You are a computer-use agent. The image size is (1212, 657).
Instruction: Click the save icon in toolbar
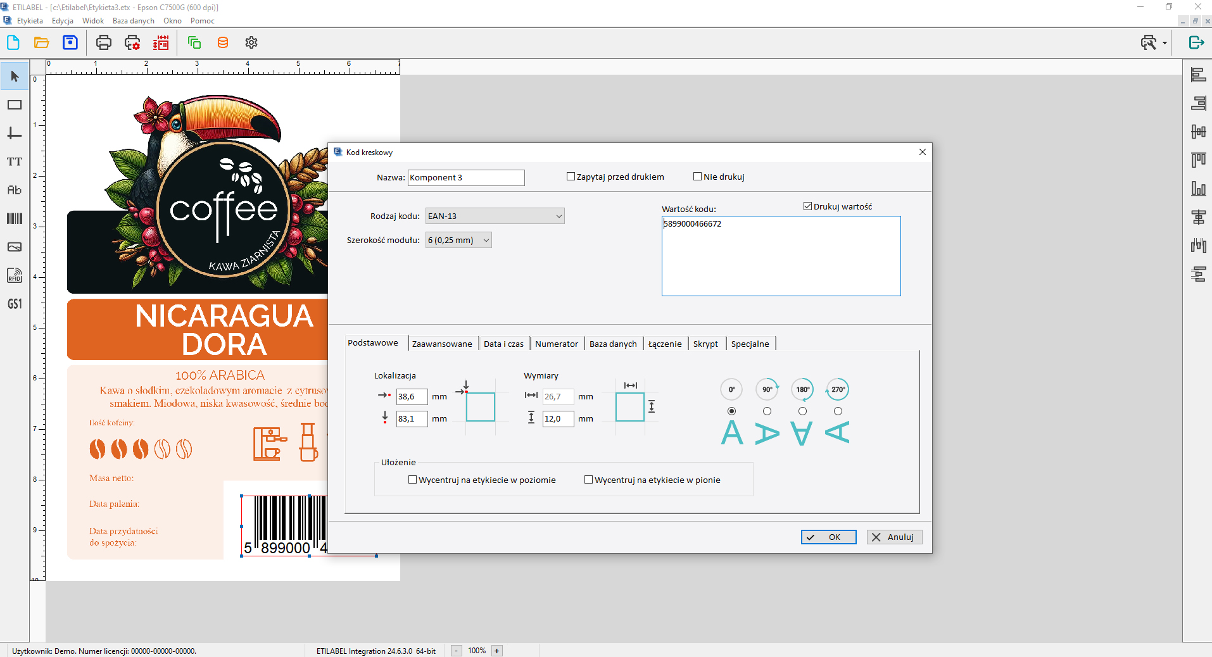point(70,42)
